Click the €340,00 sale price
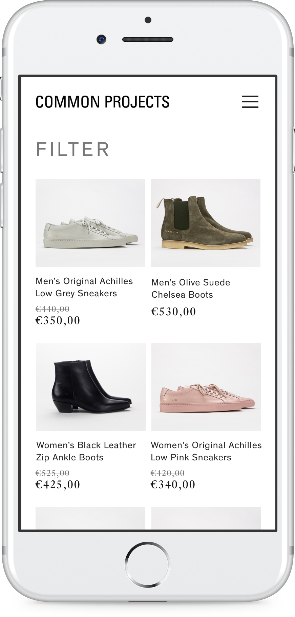 tap(173, 484)
